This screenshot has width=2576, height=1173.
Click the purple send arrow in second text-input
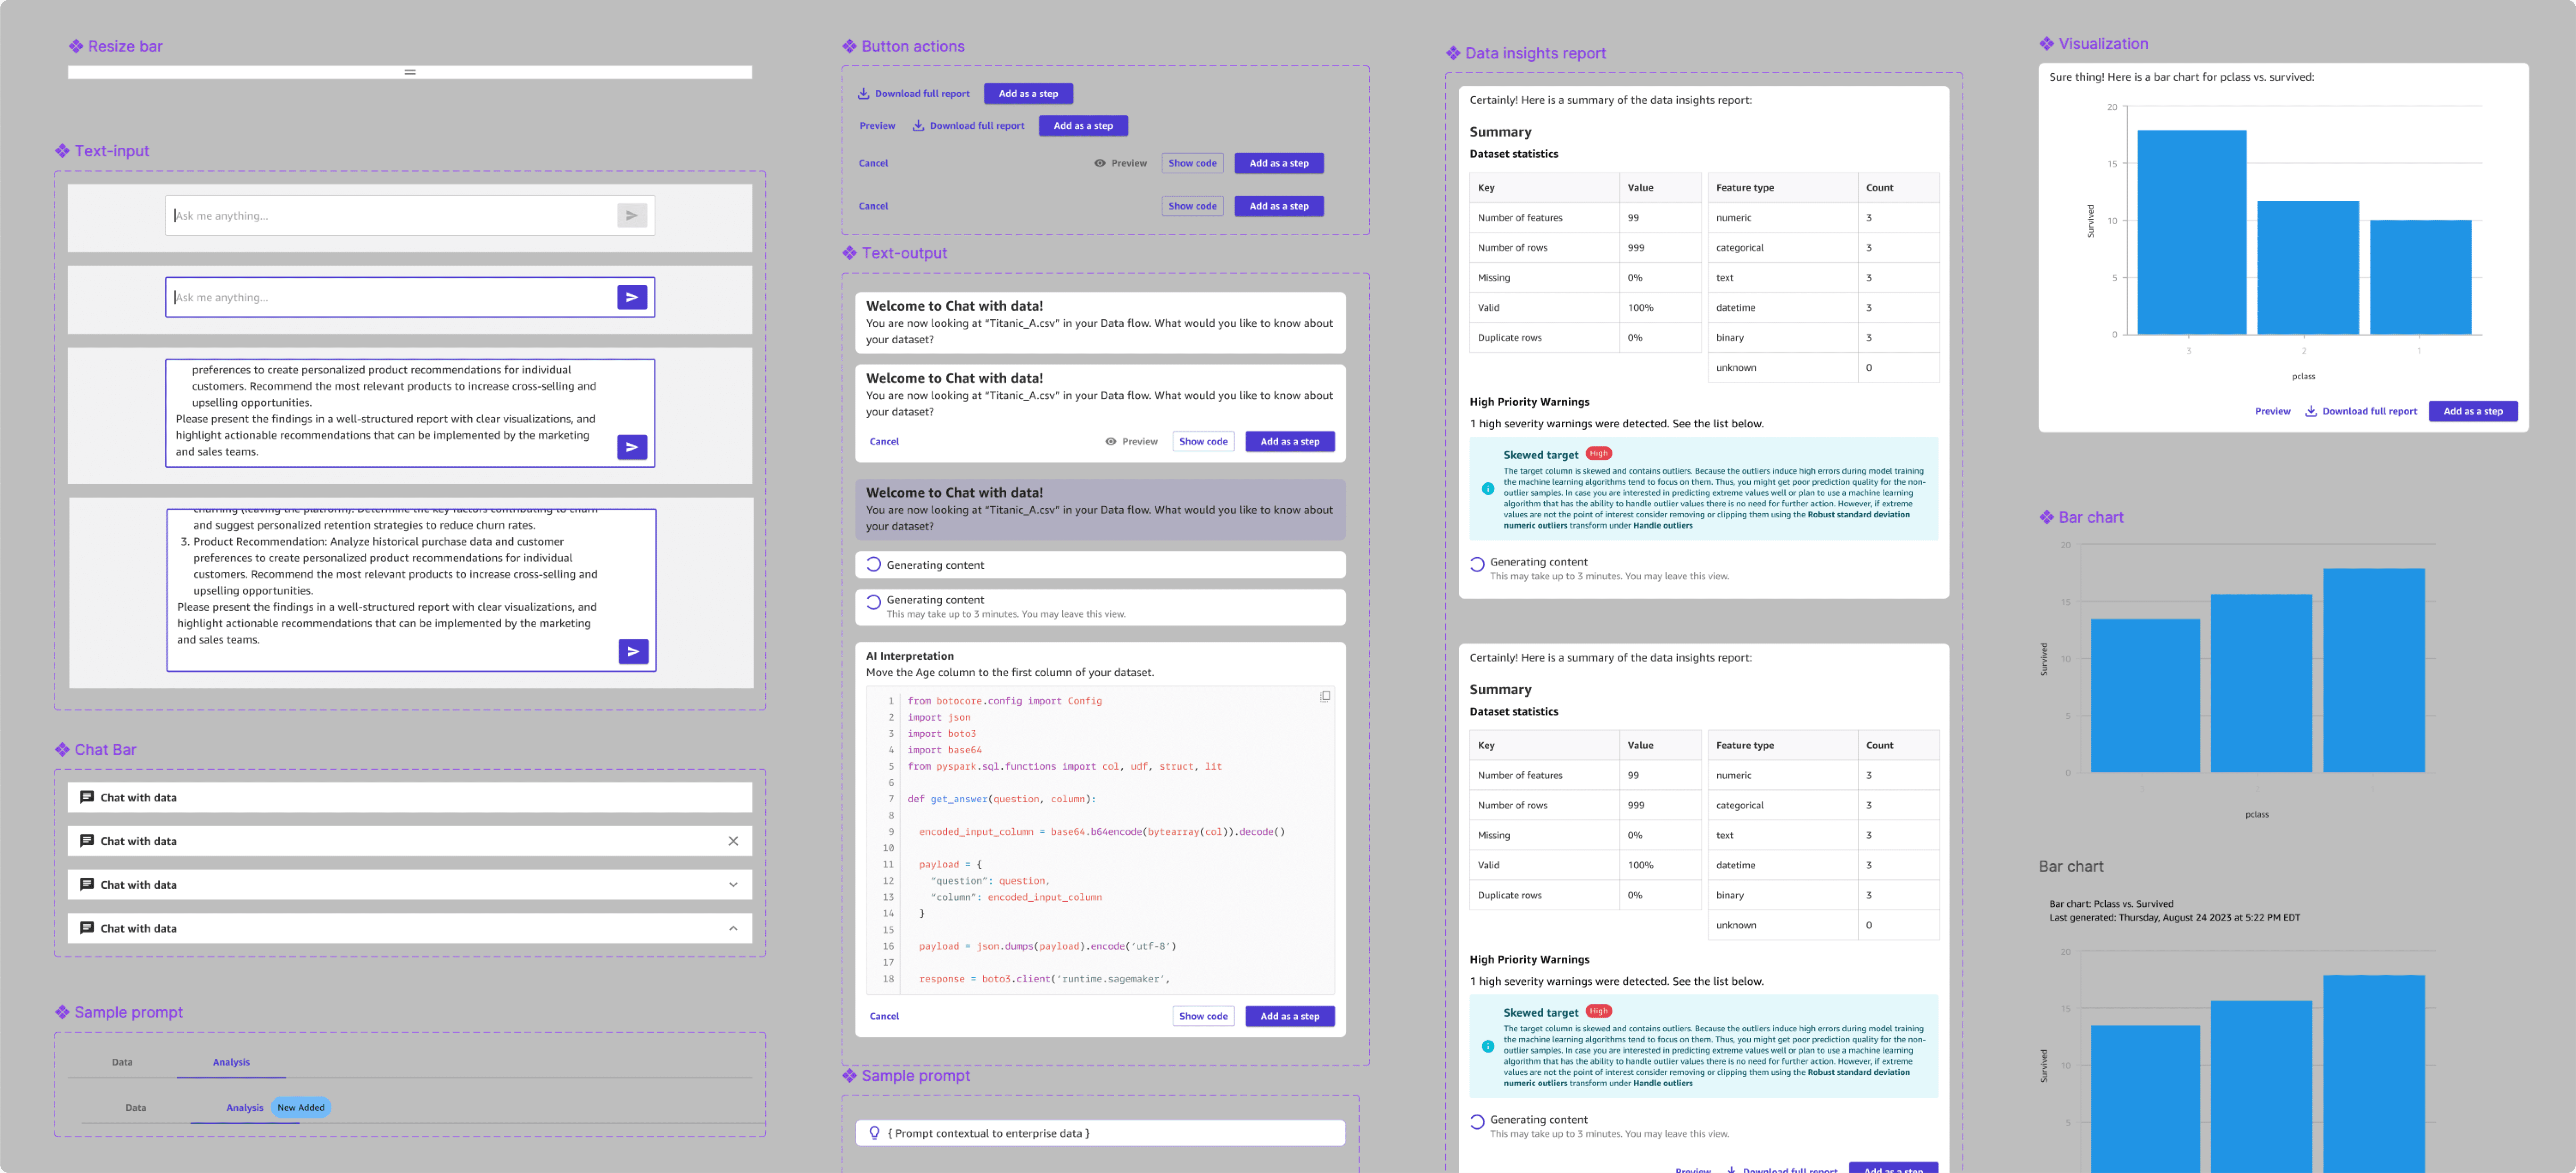pyautogui.click(x=632, y=297)
